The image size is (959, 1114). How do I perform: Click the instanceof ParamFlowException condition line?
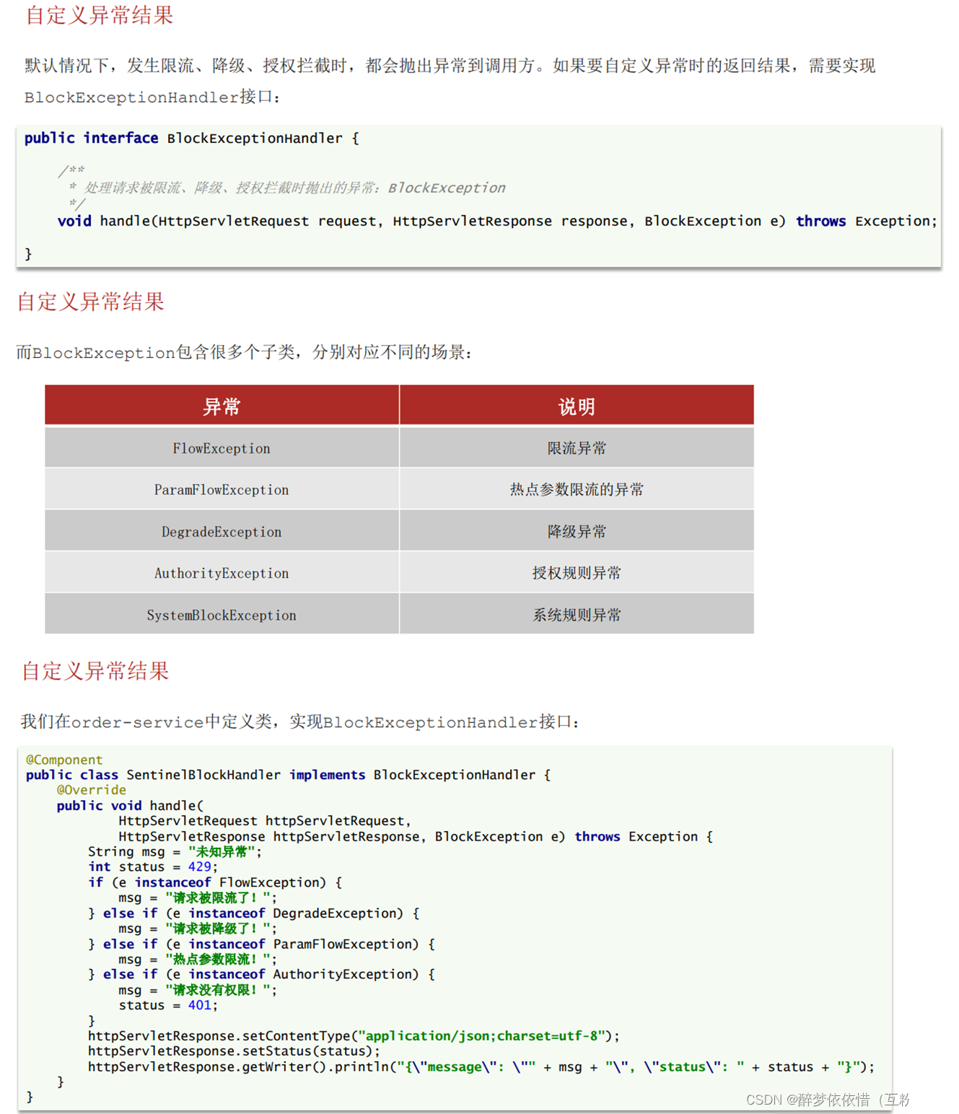pos(261,944)
